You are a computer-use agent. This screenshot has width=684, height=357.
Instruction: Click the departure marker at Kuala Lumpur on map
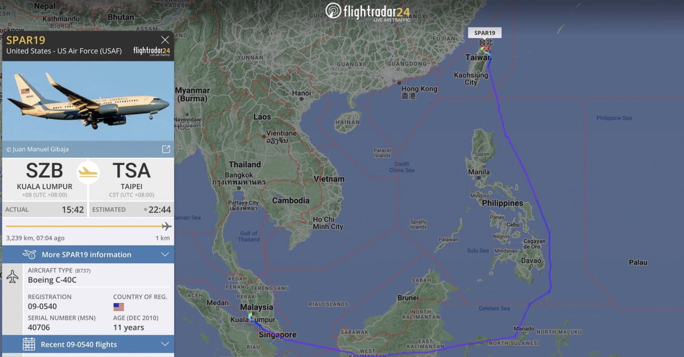[x=252, y=316]
